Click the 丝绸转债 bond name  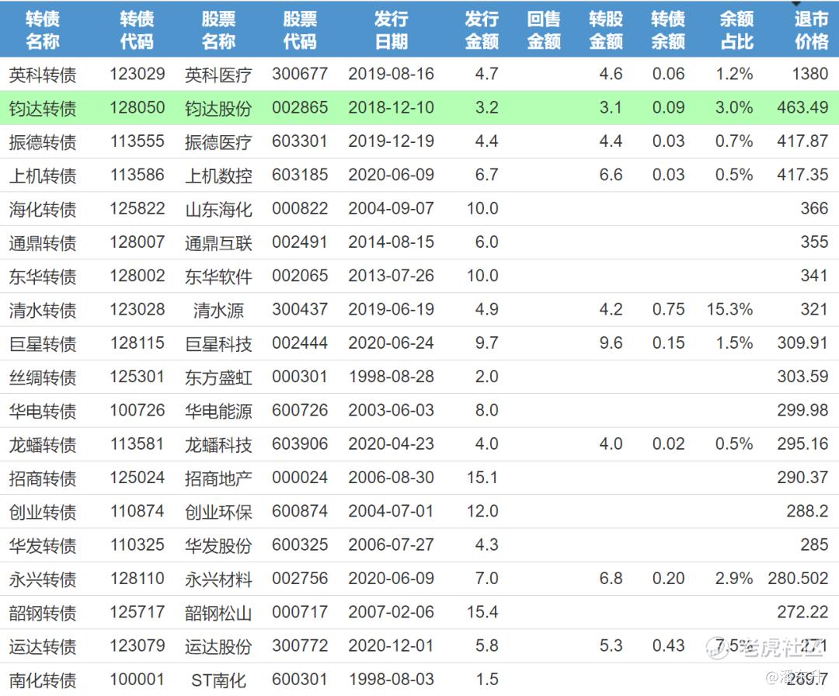pyautogui.click(x=43, y=378)
